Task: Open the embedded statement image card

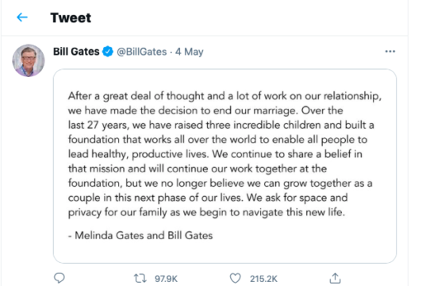Action: [x=225, y=166]
